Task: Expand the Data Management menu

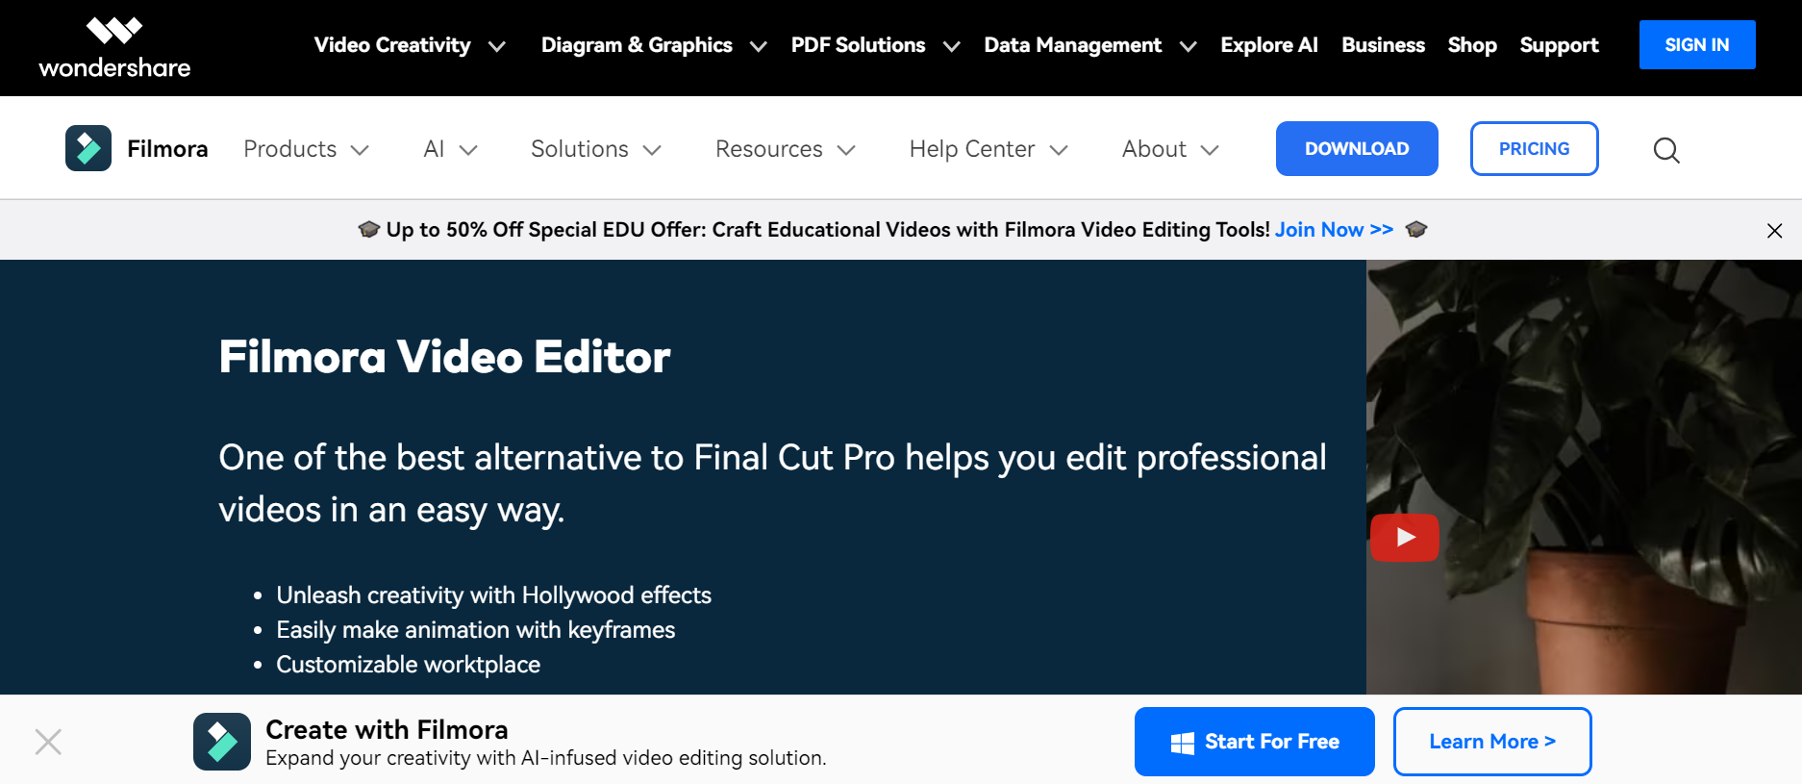Action: pyautogui.click(x=1090, y=45)
